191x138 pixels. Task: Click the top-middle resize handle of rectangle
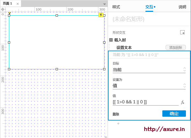tap(57, 16)
